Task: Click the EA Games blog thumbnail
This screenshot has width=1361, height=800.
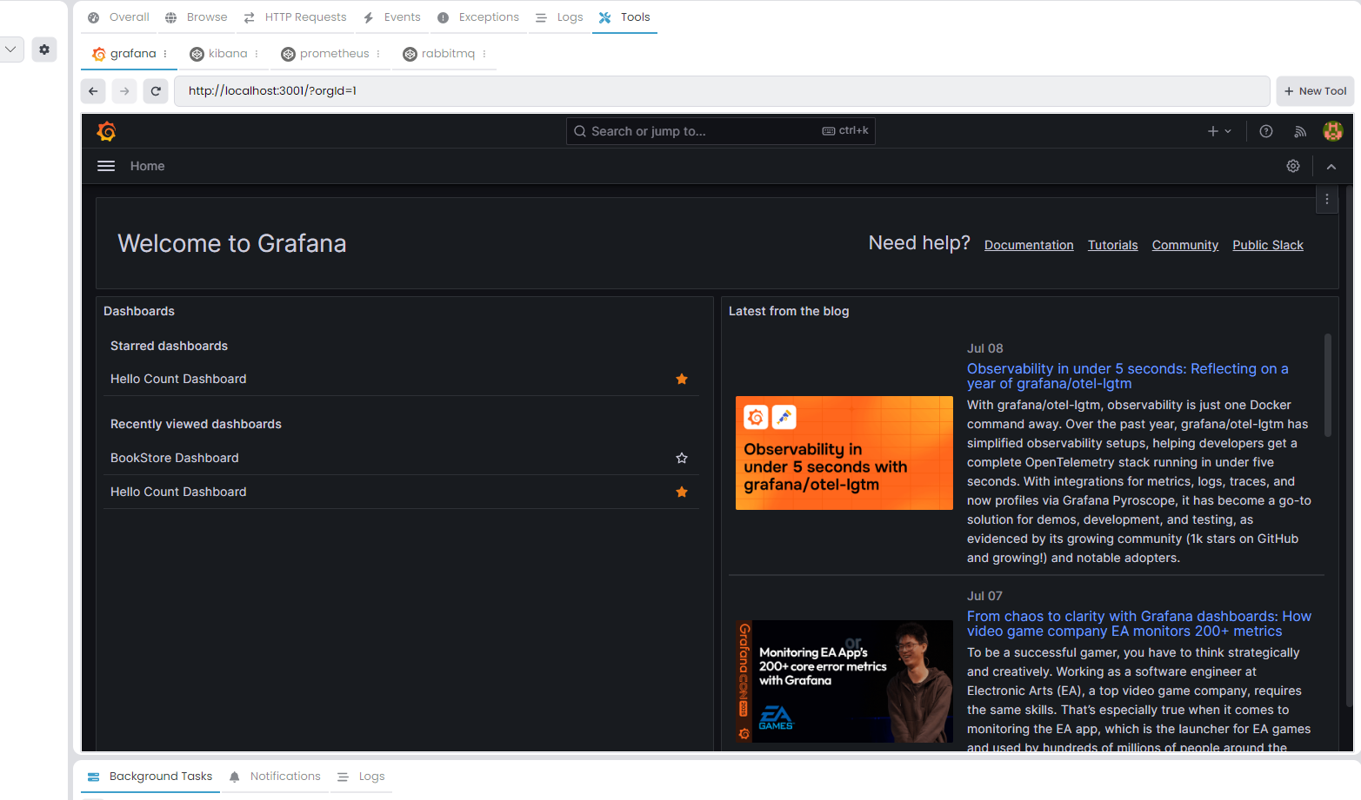Action: click(844, 681)
